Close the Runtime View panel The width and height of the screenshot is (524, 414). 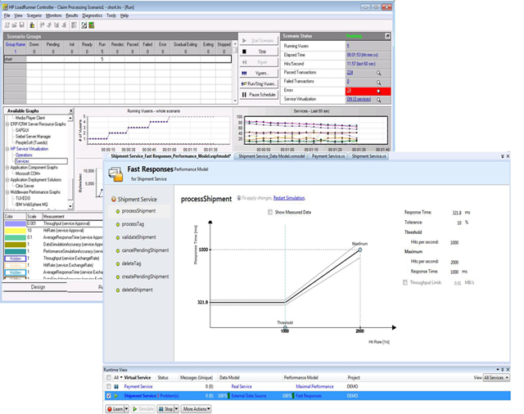tap(508, 370)
